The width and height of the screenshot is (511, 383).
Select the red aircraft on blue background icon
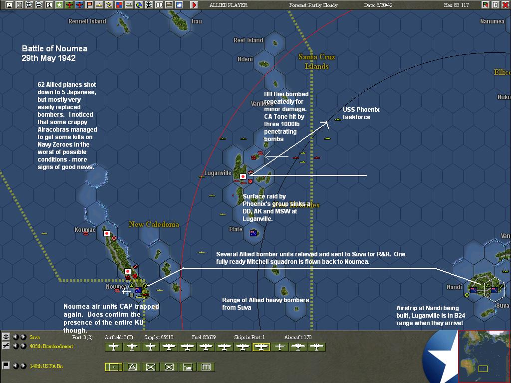79,5
